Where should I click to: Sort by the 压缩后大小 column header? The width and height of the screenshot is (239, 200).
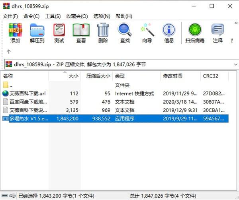97,76
